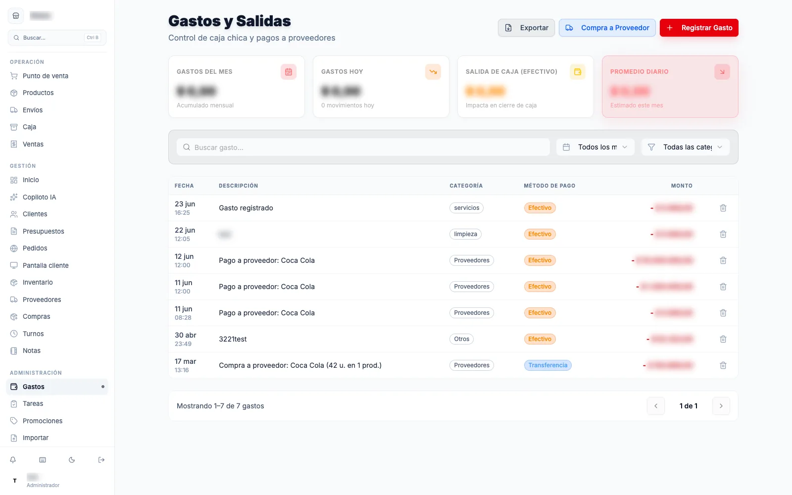The image size is (792, 495).
Task: Click the "3221test" expense description
Action: click(233, 339)
